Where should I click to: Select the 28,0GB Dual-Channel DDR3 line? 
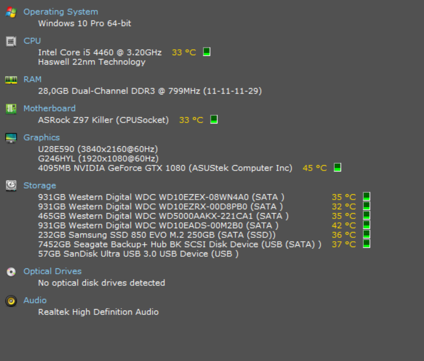click(x=150, y=91)
